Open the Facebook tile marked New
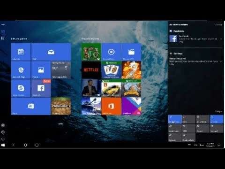 click(41, 88)
